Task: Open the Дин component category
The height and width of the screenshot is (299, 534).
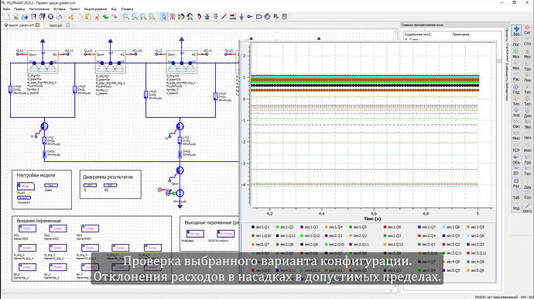Action: coord(527,112)
